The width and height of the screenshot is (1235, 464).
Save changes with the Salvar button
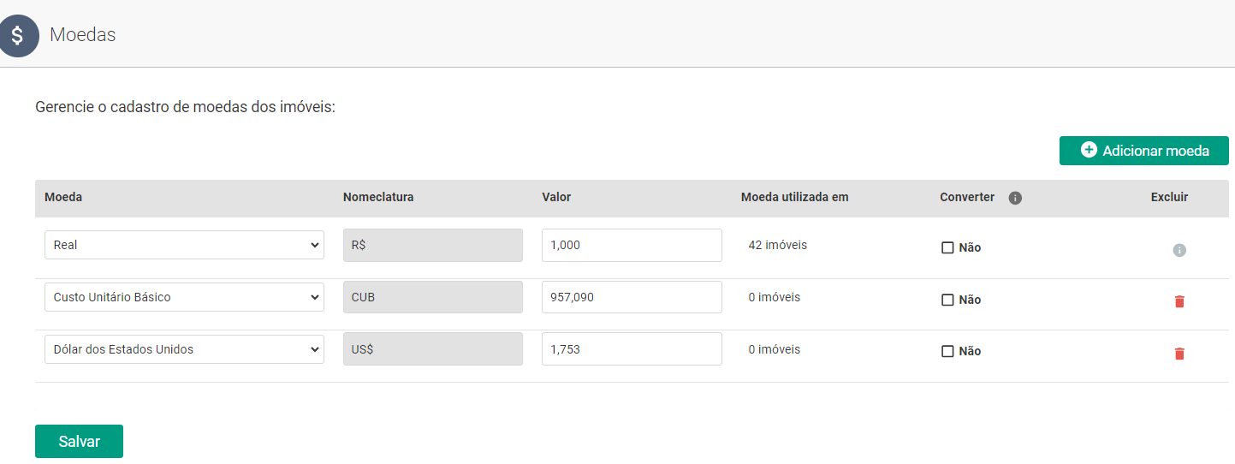click(x=79, y=442)
